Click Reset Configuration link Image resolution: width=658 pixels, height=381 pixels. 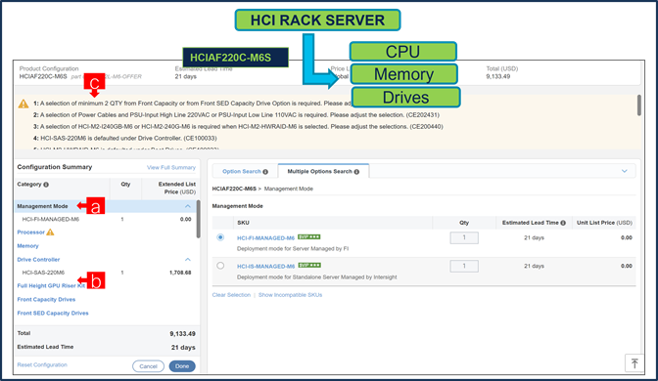pyautogui.click(x=42, y=365)
